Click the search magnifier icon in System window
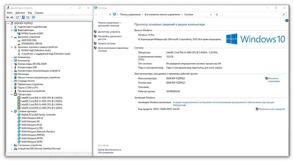The width and height of the screenshot is (294, 161). tap(284, 14)
